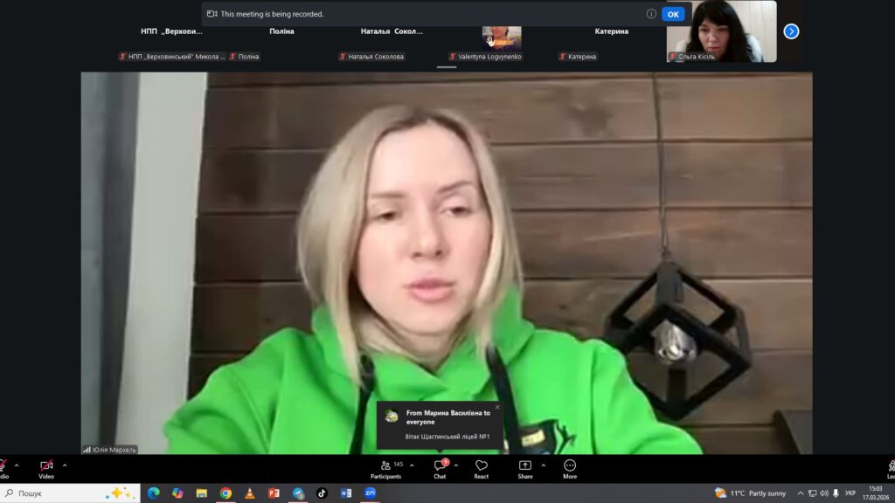
Task: Expand the Participants options arrow
Action: [x=412, y=465]
